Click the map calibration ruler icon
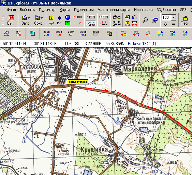Viewport: 192px width, 175px height. click(6, 33)
